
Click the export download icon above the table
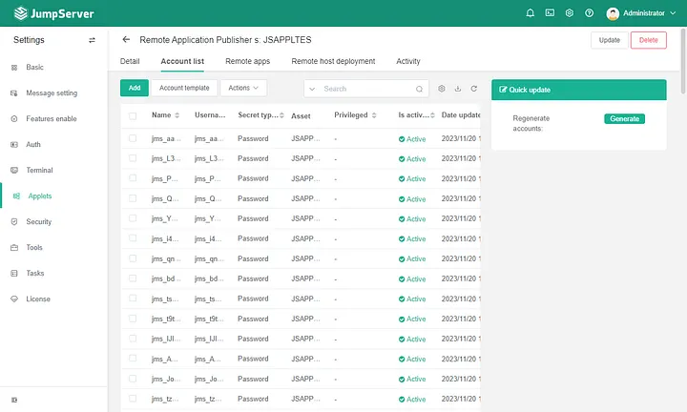click(458, 89)
